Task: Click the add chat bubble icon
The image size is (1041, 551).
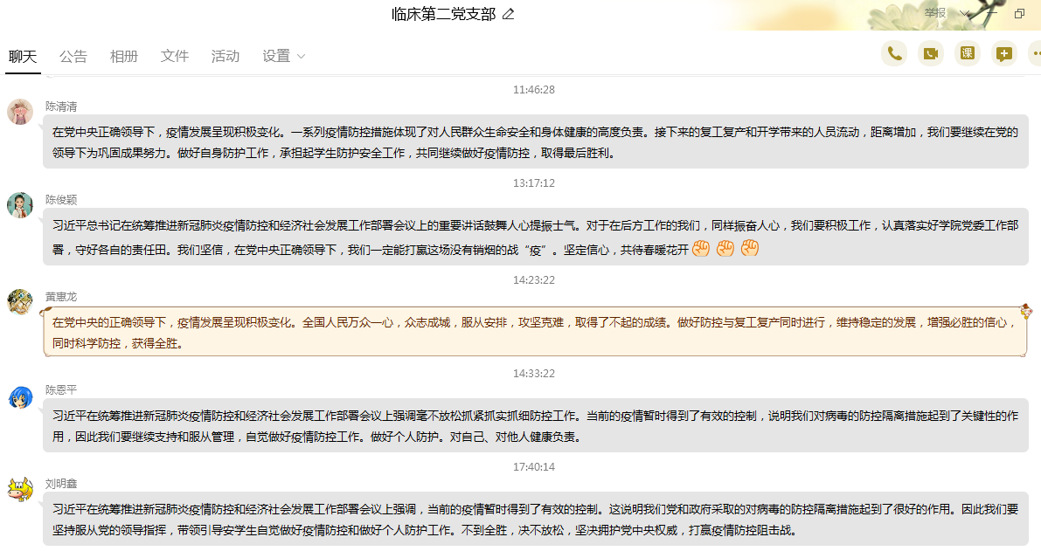Action: [x=1004, y=53]
